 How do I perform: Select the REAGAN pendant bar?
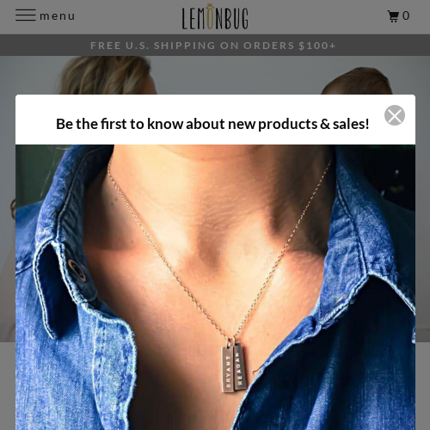click(240, 367)
